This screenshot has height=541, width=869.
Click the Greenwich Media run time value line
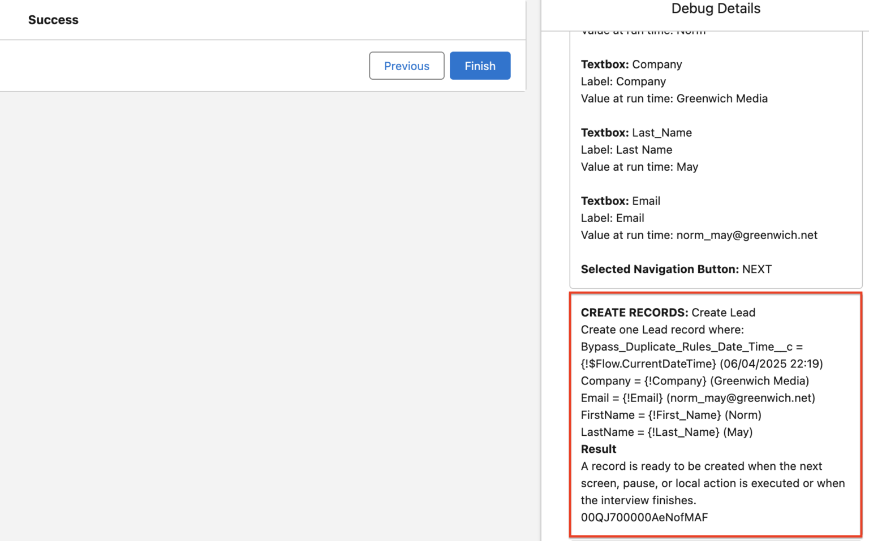(x=674, y=98)
